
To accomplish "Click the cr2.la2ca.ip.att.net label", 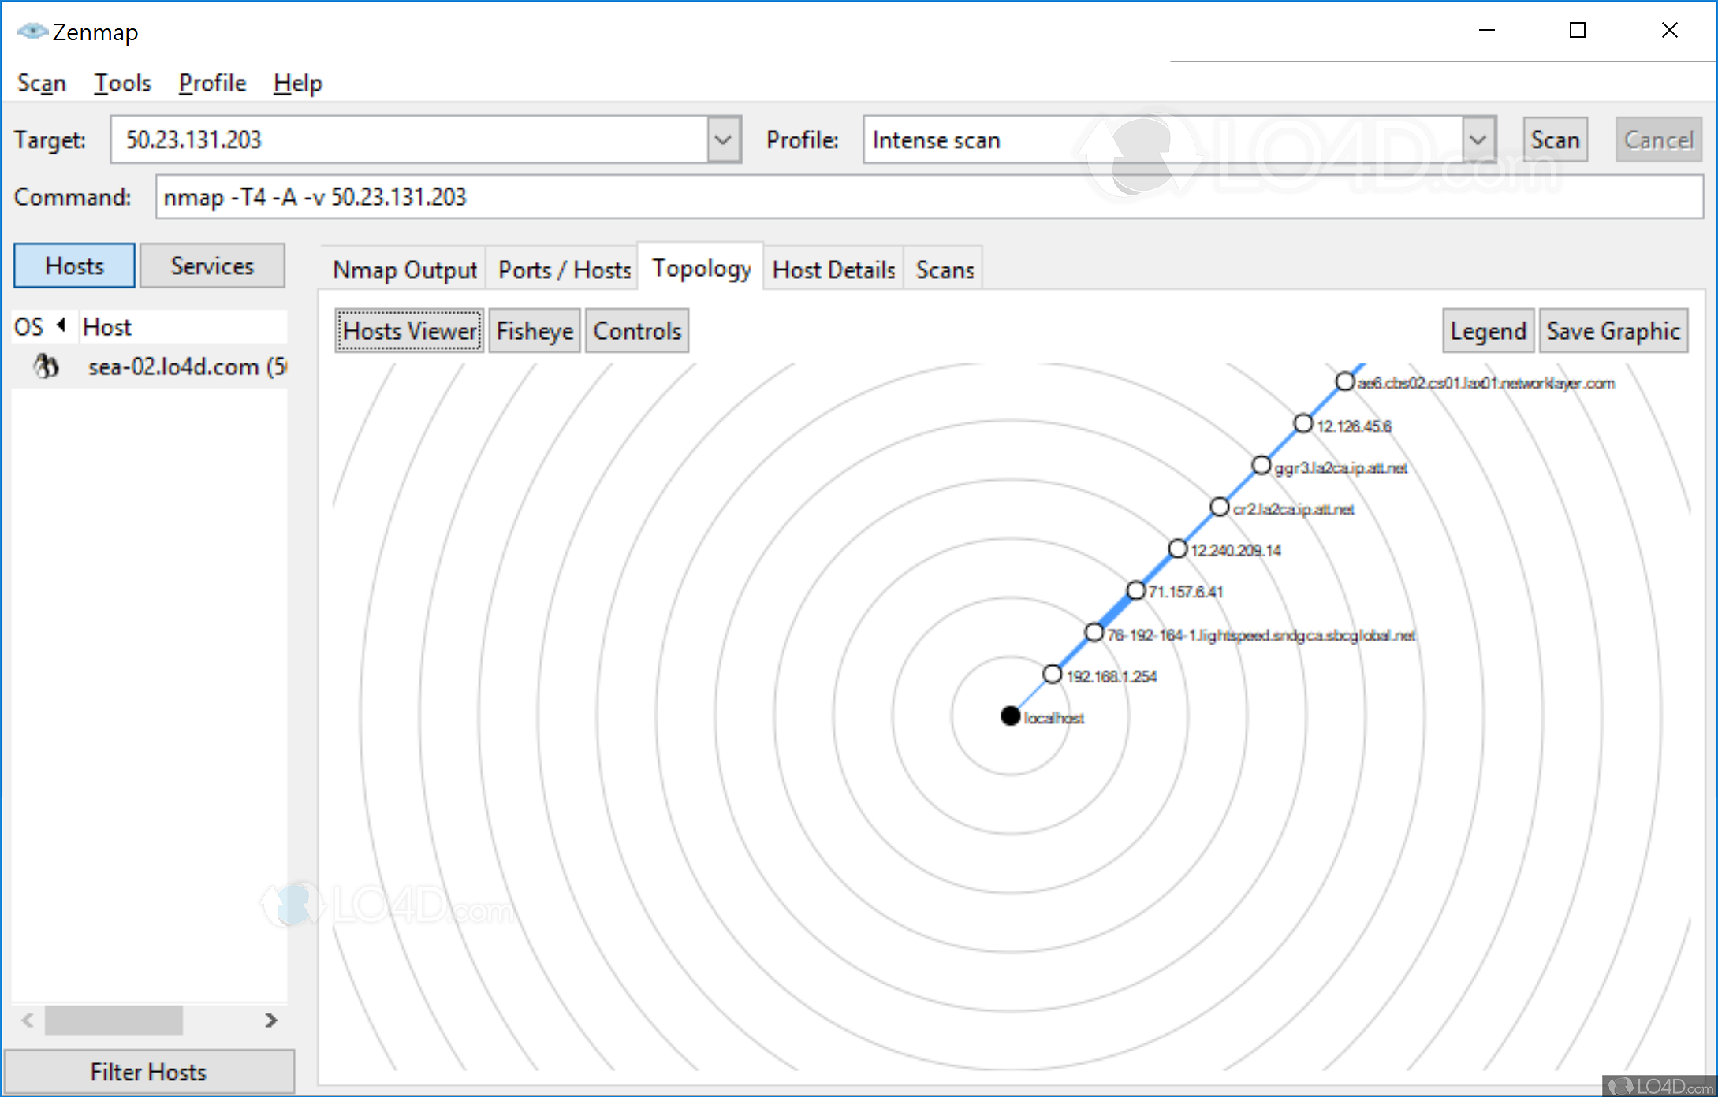I will click(x=1293, y=509).
